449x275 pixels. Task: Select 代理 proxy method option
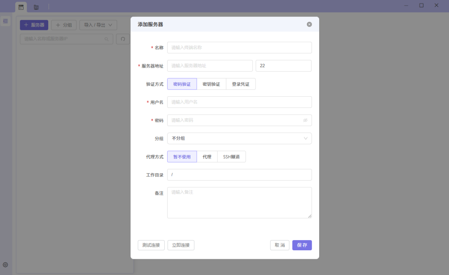click(207, 157)
